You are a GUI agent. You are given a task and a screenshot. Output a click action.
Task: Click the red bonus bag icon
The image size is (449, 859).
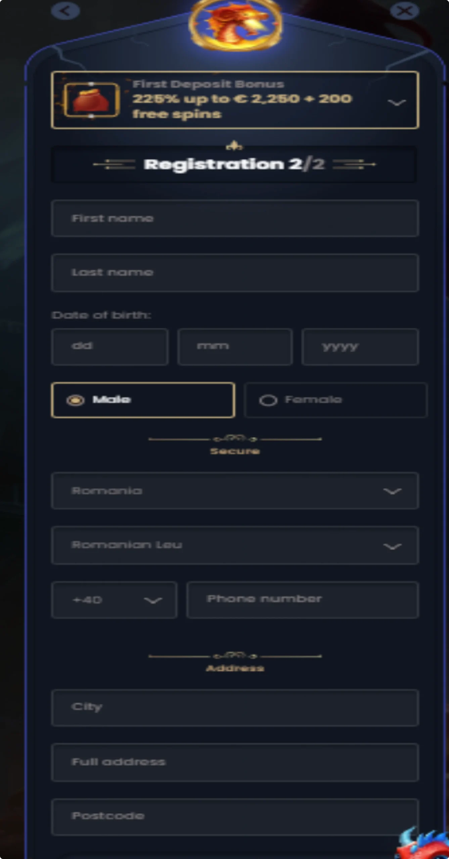(92, 100)
